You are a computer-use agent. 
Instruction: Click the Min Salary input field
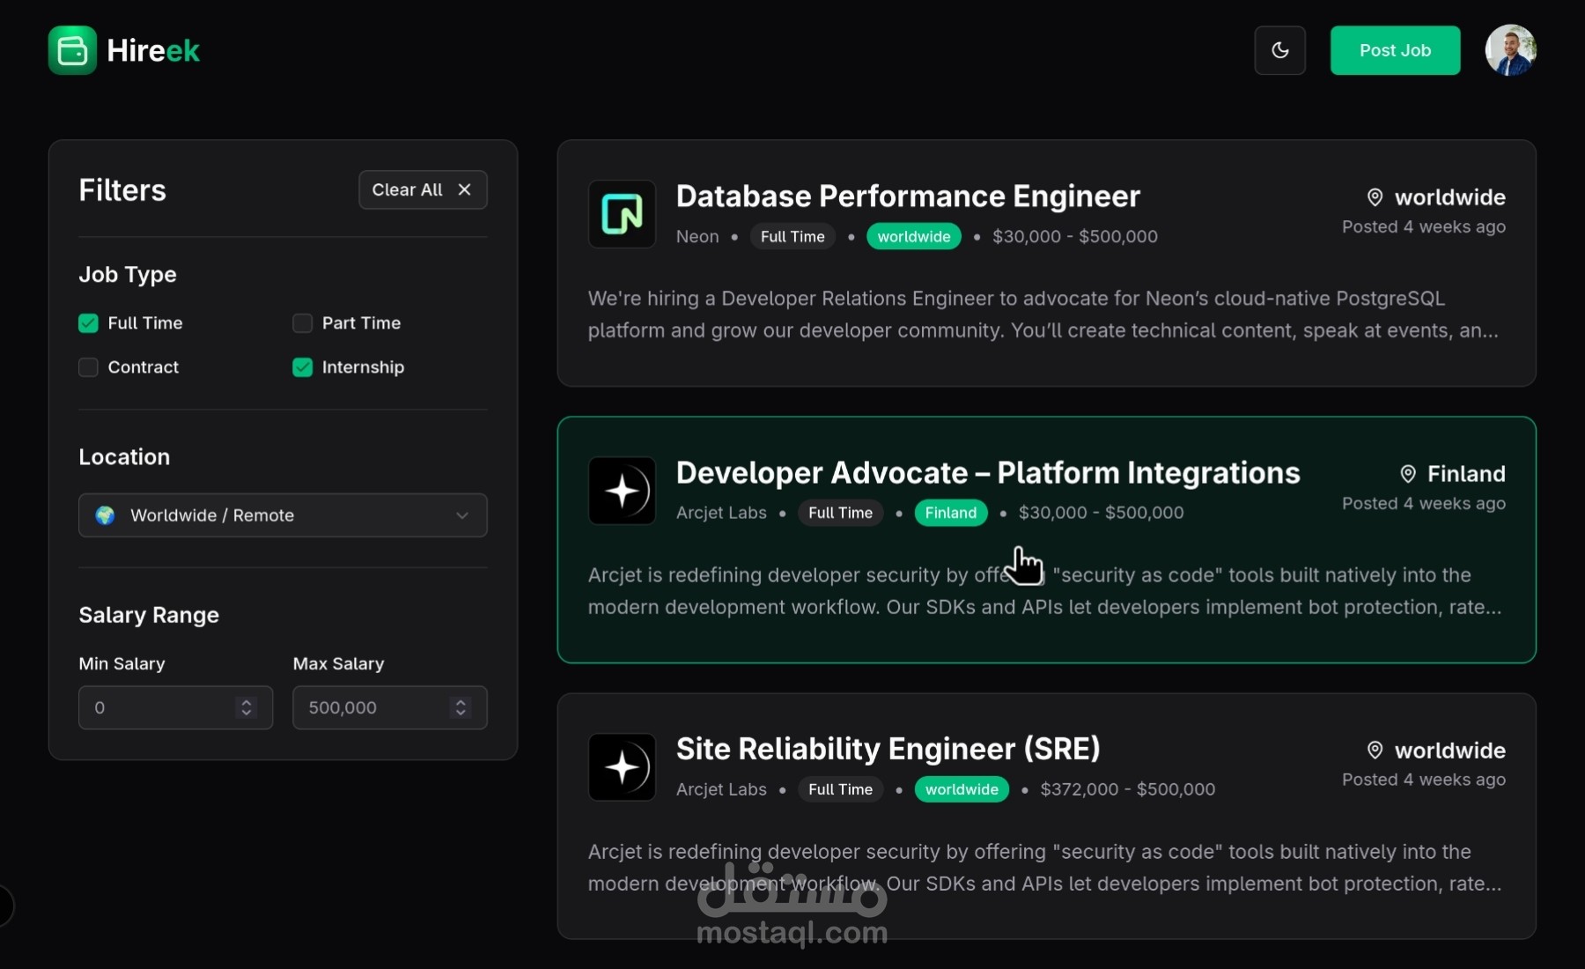175,707
